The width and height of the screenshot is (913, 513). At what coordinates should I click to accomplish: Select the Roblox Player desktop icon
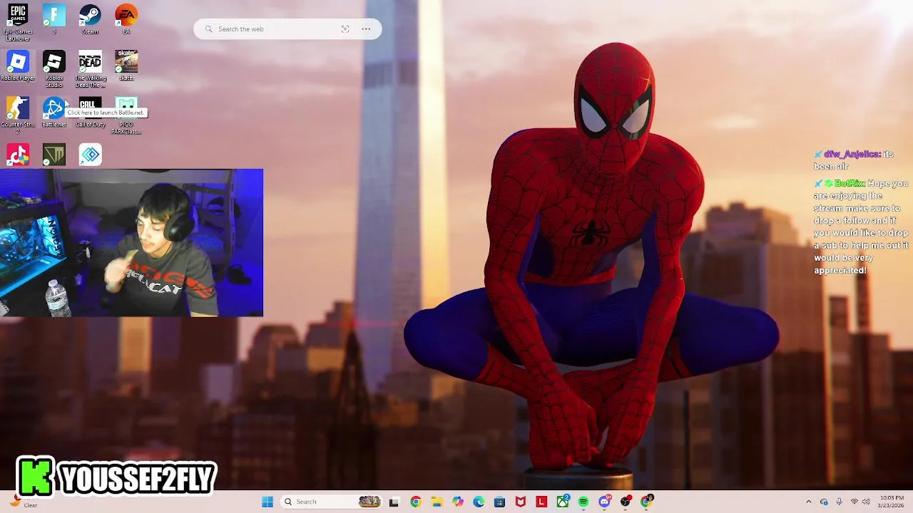(18, 66)
